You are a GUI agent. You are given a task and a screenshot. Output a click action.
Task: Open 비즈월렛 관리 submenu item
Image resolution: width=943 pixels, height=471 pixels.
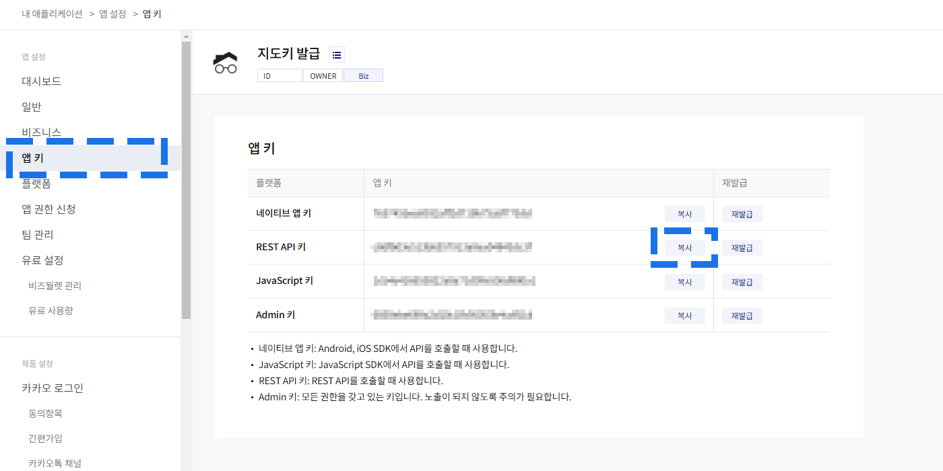tap(55, 286)
